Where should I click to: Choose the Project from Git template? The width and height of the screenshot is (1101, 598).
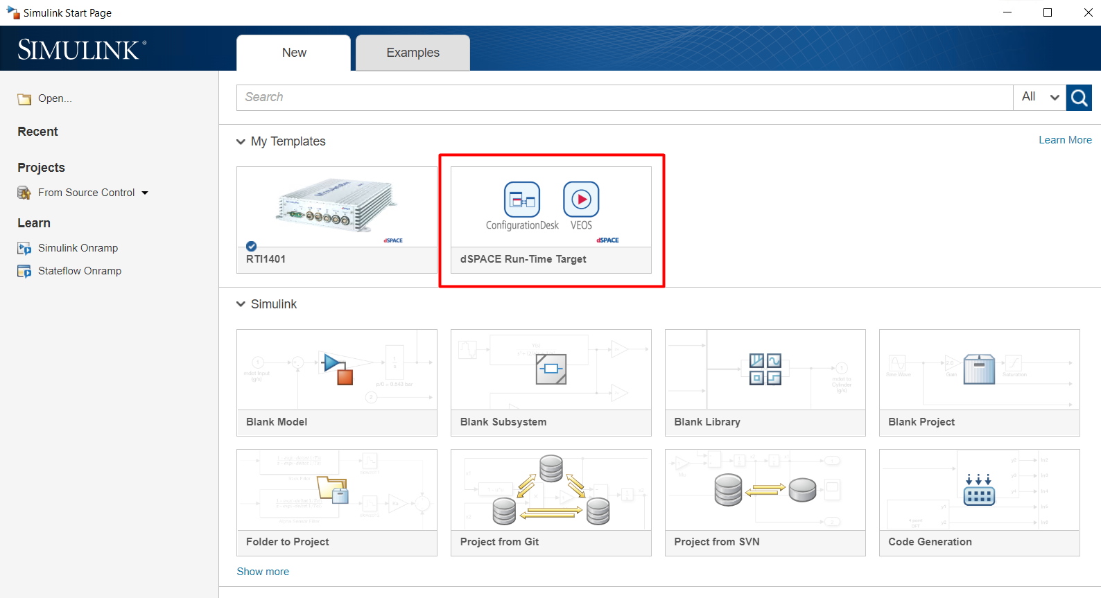(x=550, y=502)
